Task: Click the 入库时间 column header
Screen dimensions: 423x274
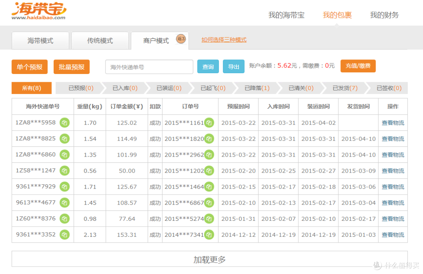Action: pos(278,106)
